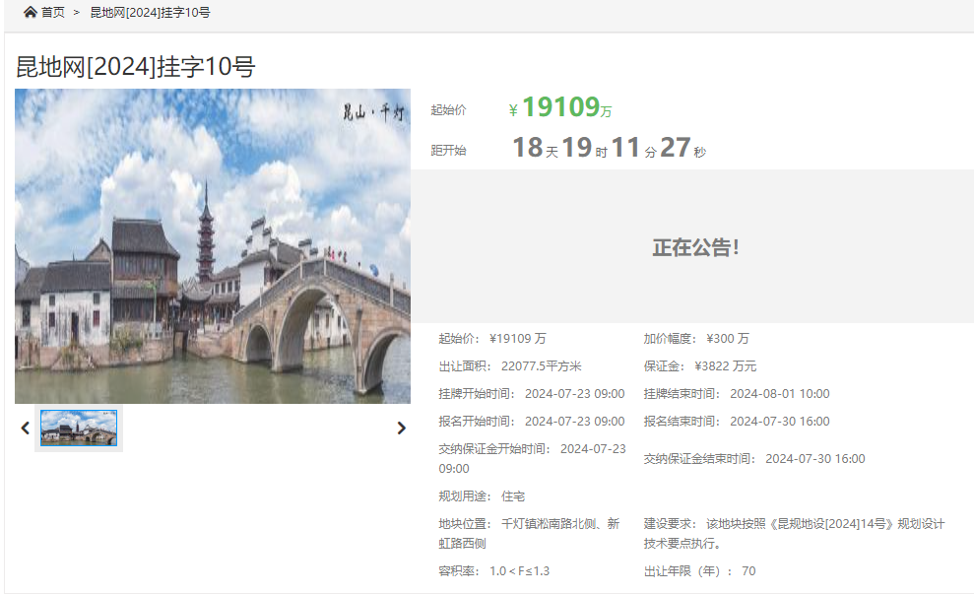Click the 规划用途 住宅 entry

(x=482, y=495)
